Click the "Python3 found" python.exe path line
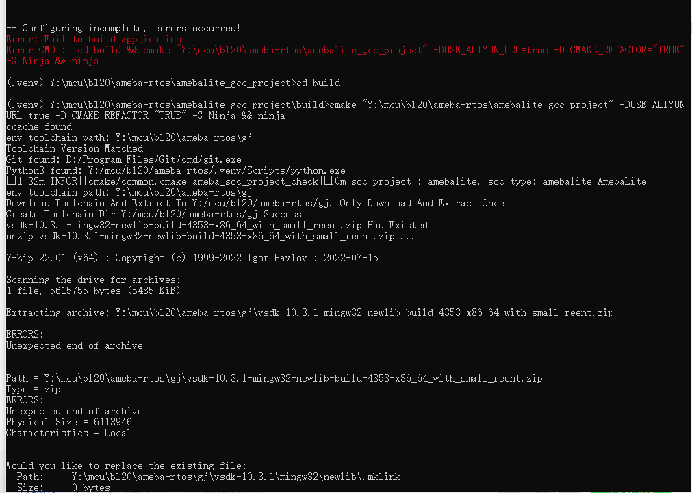 tap(176, 171)
